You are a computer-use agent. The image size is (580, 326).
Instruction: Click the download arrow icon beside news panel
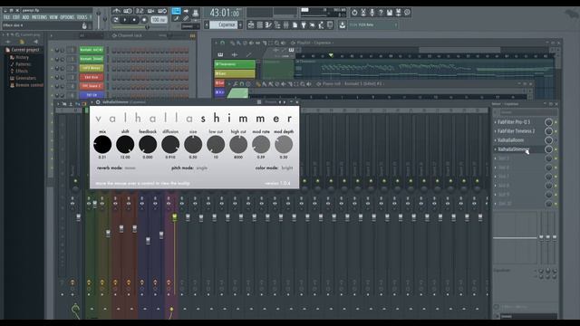tap(343, 25)
